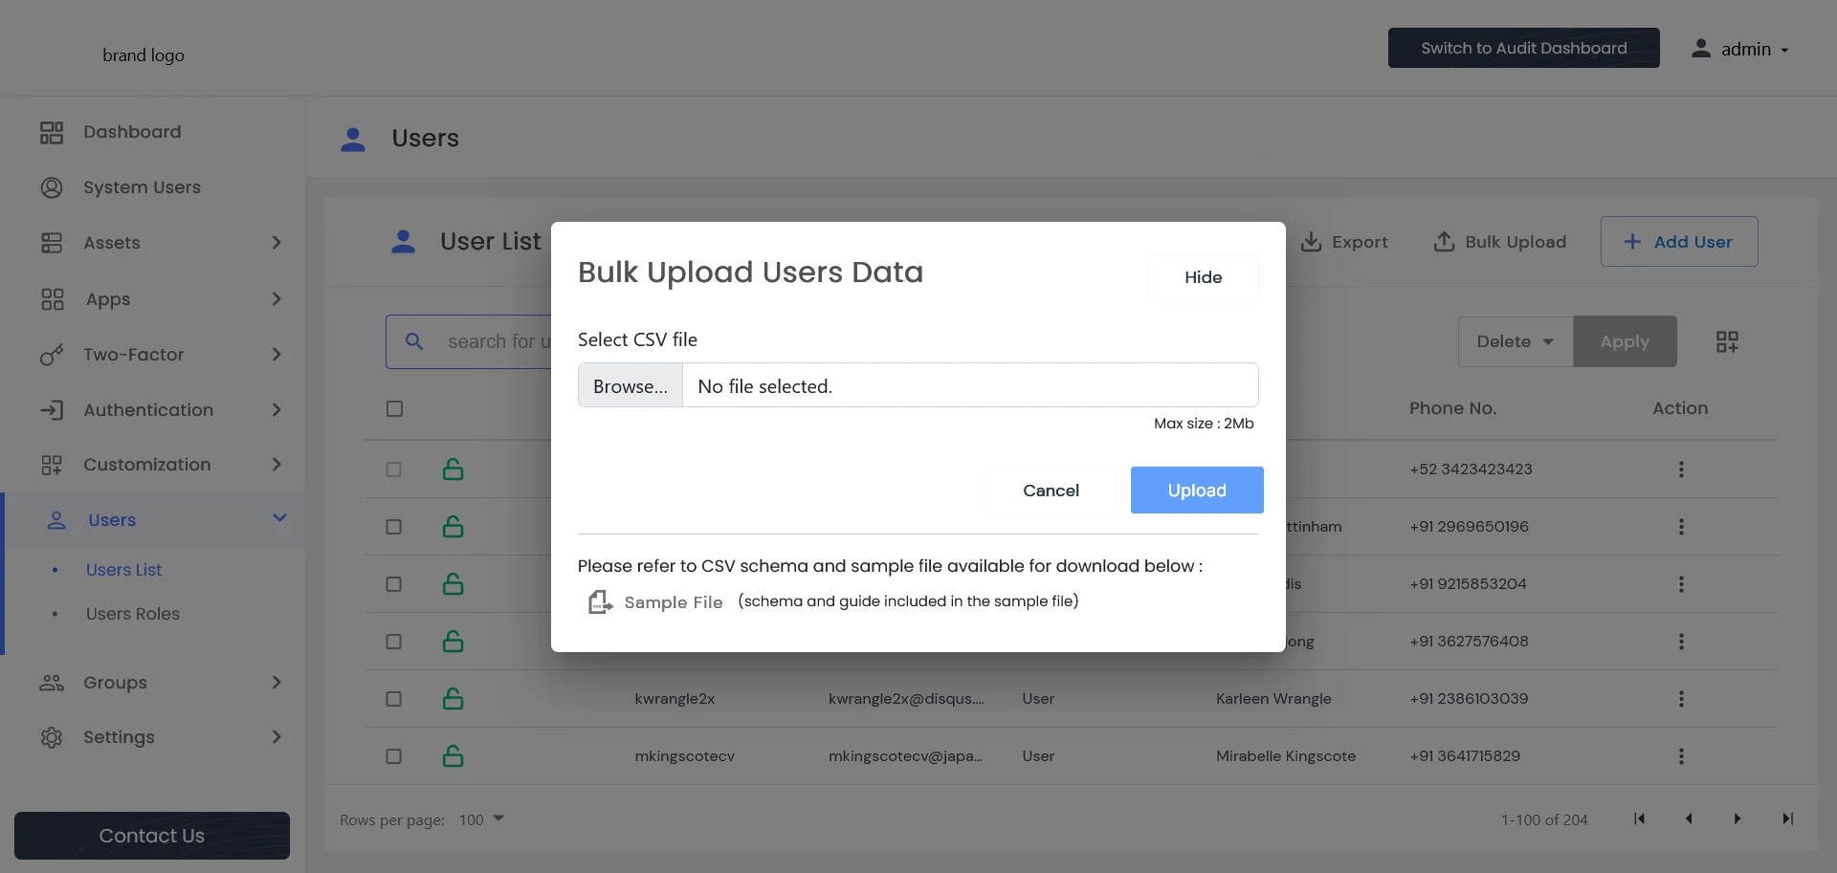Switch to Users Roles
Viewport: 1837px width, 873px height.
click(133, 614)
